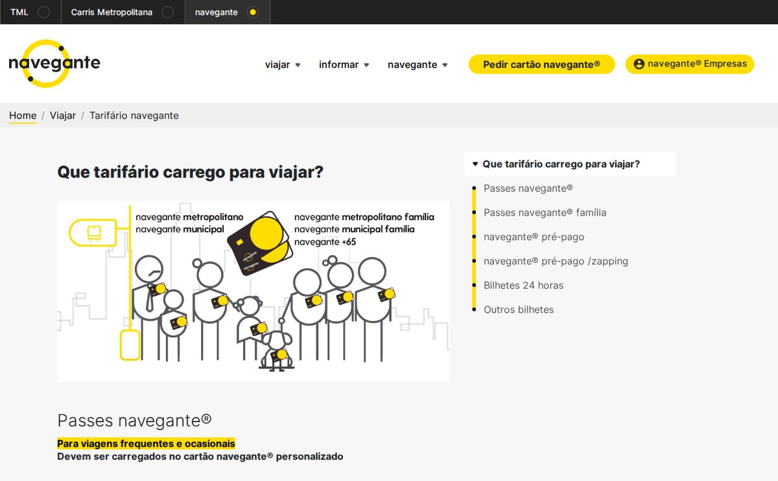Viewport: 778px width, 481px height.
Task: Jump to Passes navegante® in sidebar
Action: click(528, 188)
